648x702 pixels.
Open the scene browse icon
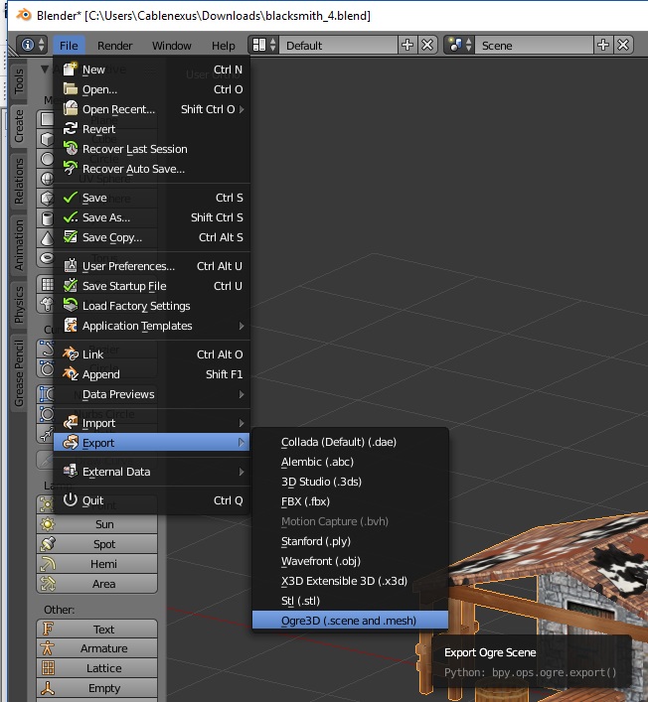tap(460, 46)
